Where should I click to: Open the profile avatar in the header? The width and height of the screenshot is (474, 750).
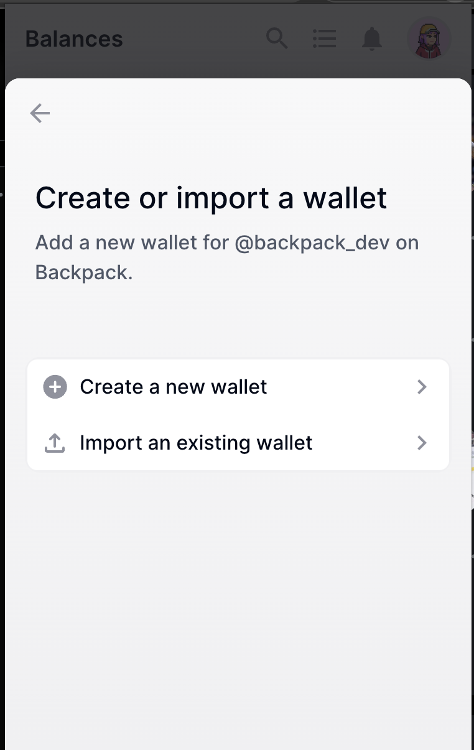point(429,39)
